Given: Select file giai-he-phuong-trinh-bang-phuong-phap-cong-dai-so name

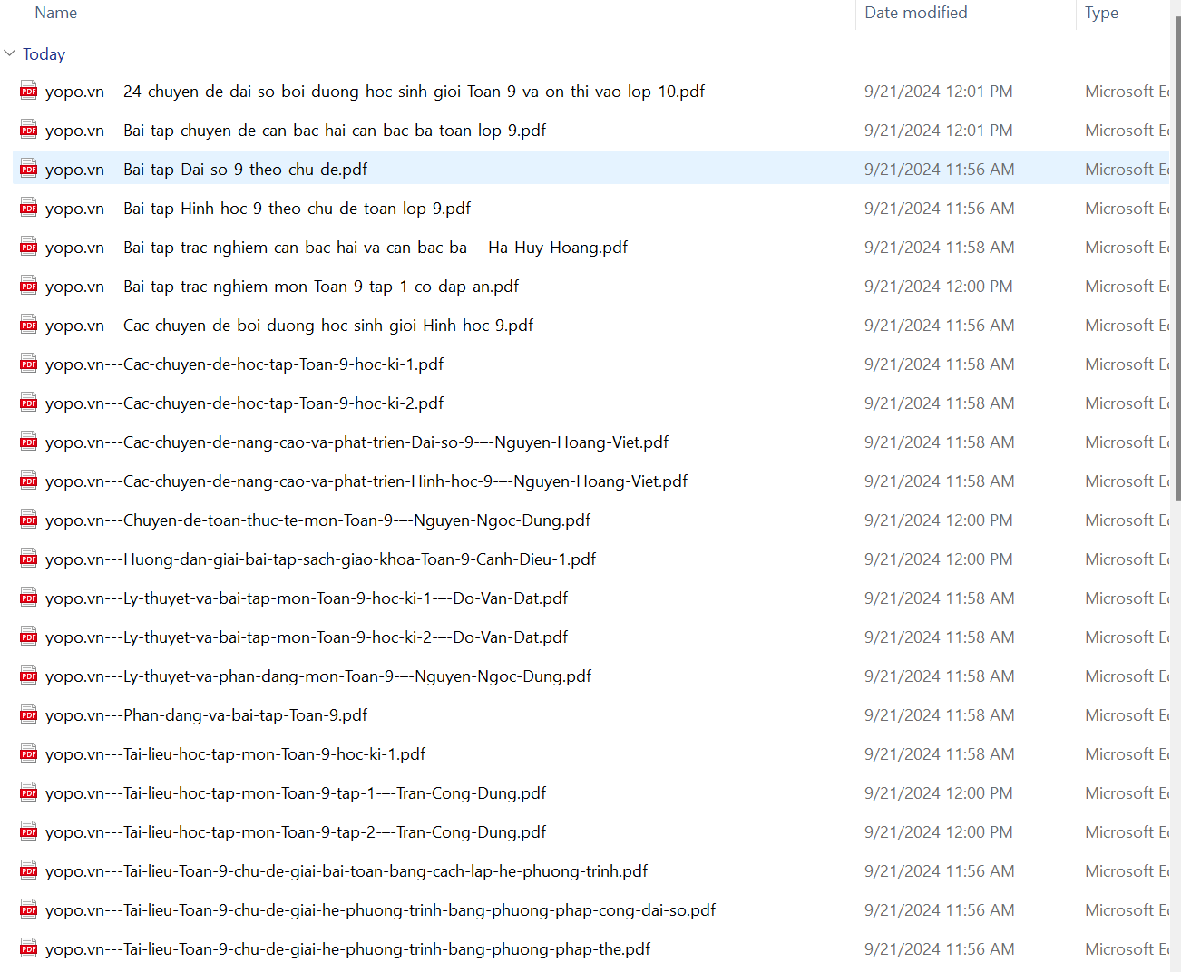Looking at the screenshot, I should [380, 910].
